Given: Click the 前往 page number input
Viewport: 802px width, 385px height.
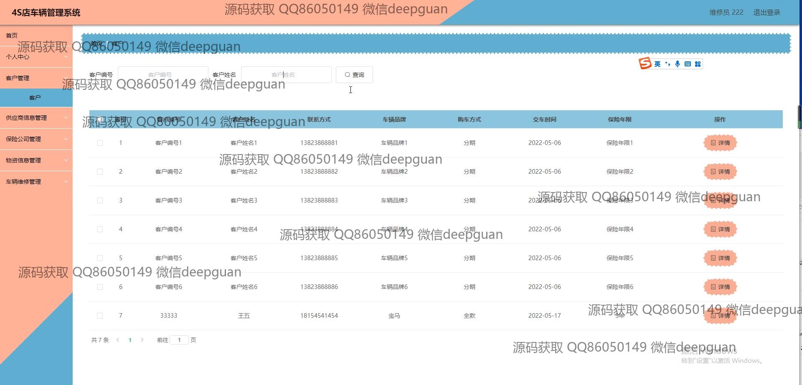Looking at the screenshot, I should tap(179, 340).
